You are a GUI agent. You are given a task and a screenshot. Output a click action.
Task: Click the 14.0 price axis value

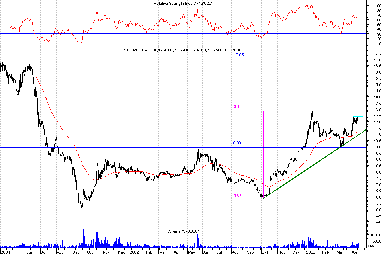[x=378, y=97]
